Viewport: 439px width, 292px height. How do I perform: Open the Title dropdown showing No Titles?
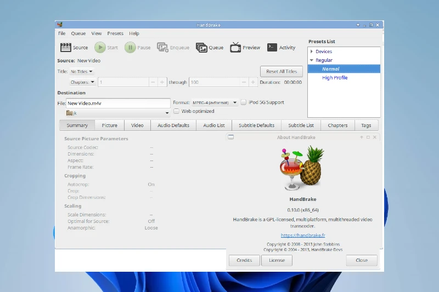[81, 72]
